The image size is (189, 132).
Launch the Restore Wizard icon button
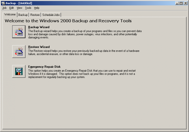19,52
